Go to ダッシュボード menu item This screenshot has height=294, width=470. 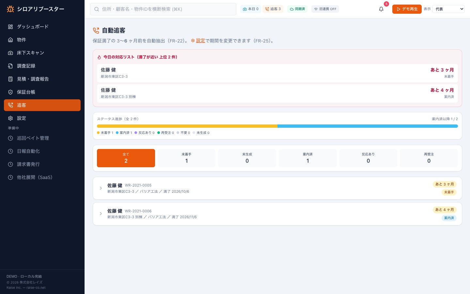tap(42, 27)
